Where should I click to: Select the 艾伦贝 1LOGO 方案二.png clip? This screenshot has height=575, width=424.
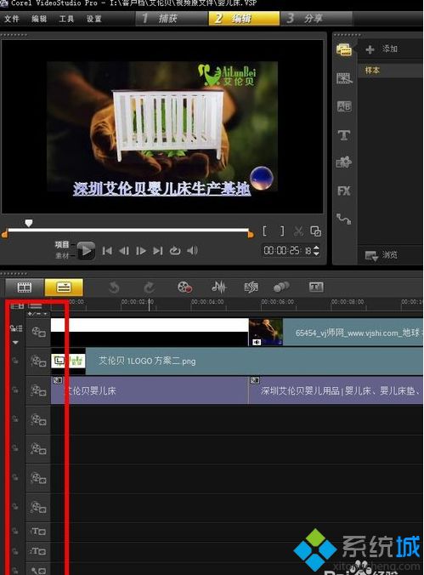point(237,362)
